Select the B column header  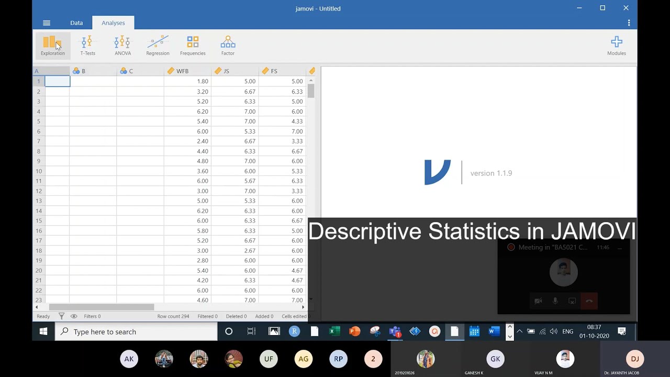(x=93, y=71)
